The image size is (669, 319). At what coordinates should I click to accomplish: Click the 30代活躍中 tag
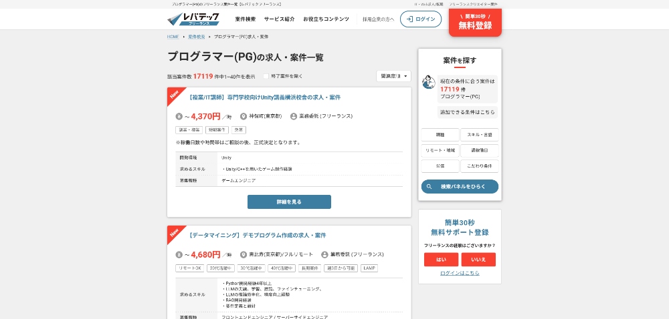[x=252, y=268]
